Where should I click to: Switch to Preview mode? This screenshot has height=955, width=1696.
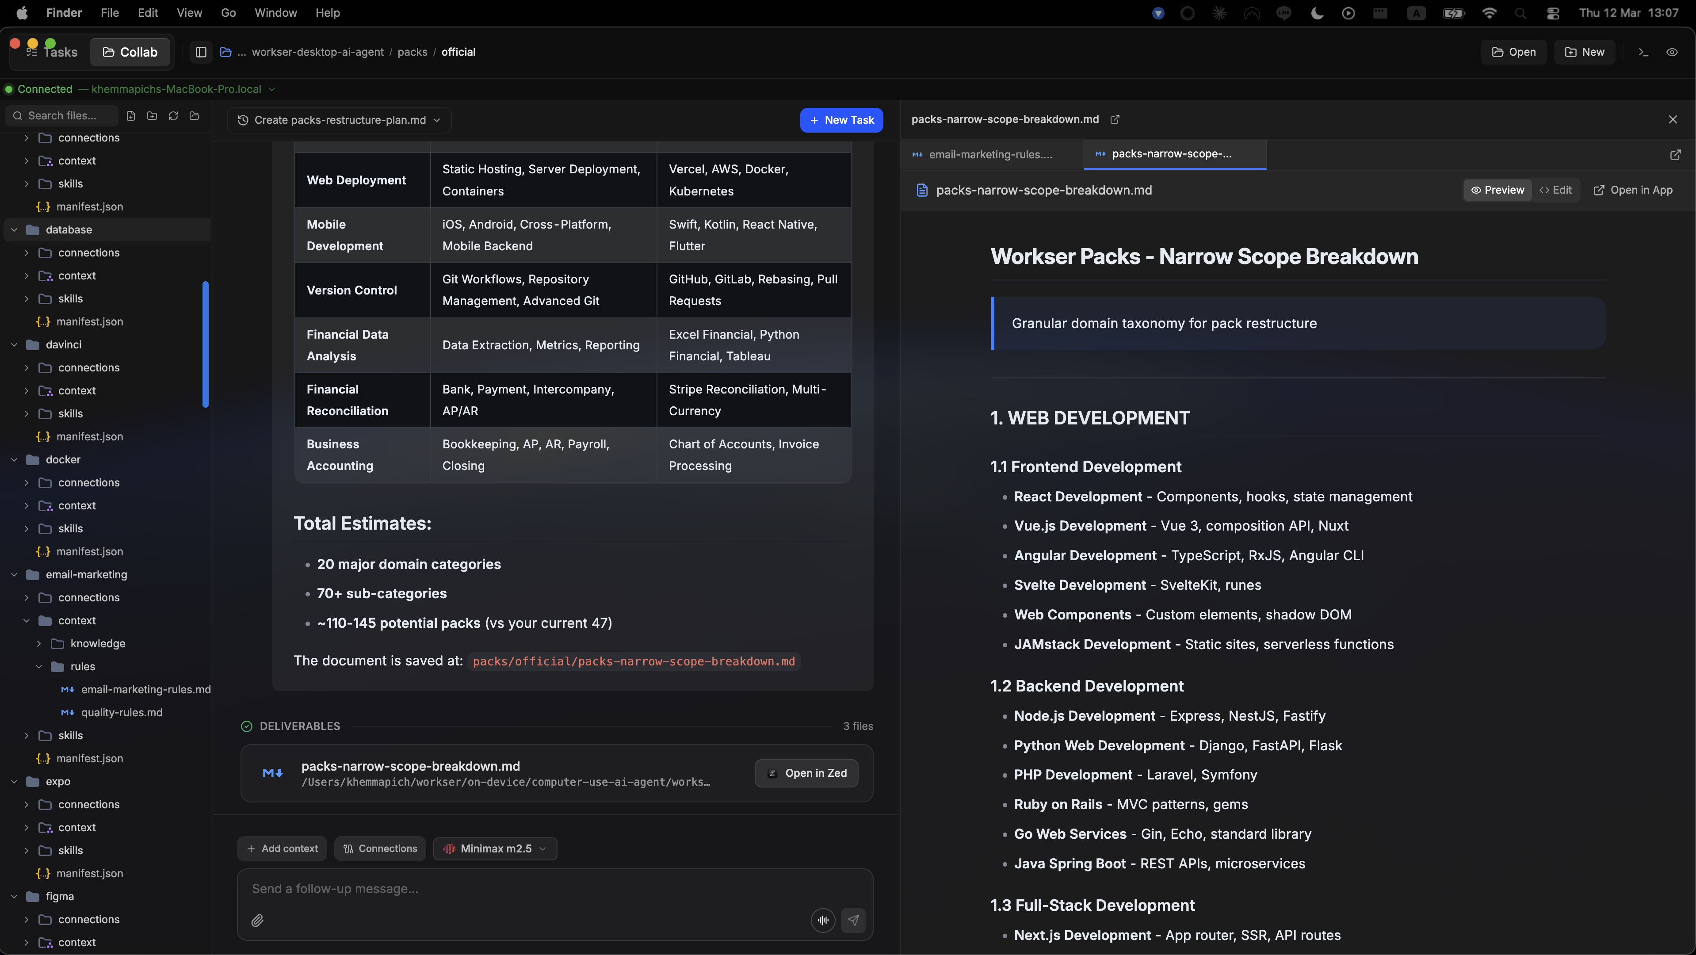[1498, 190]
